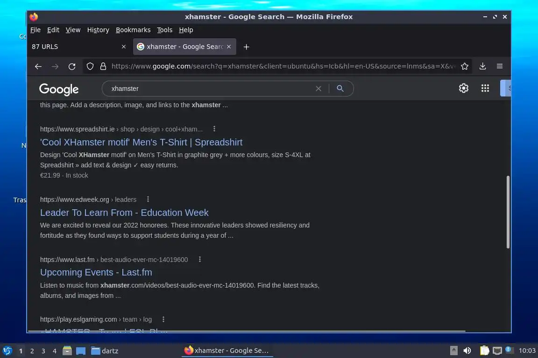Open the dartz folder from taskbar
The image size is (538, 358).
105,351
